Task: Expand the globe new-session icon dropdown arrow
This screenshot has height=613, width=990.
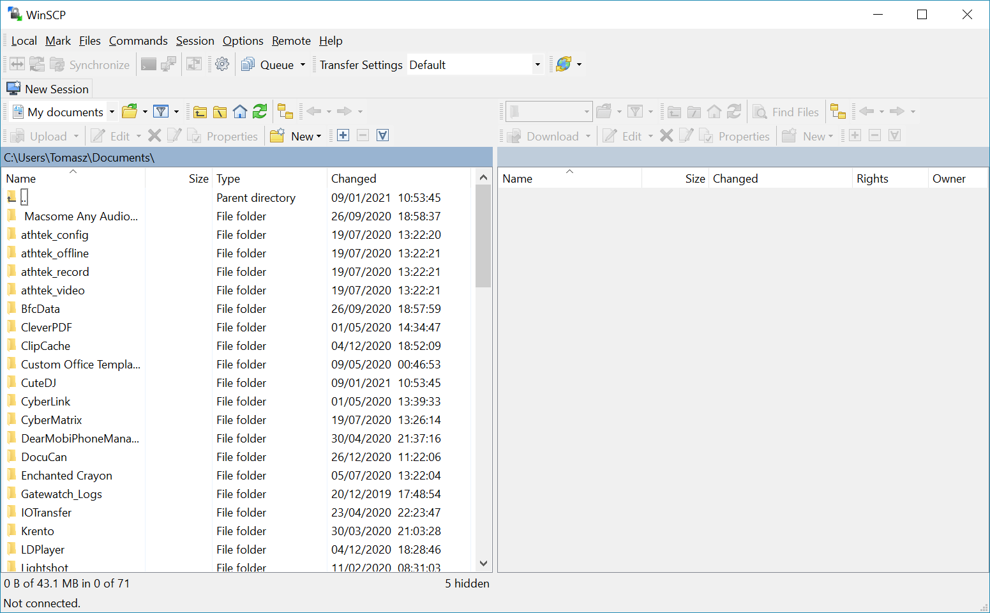Action: pyautogui.click(x=579, y=64)
